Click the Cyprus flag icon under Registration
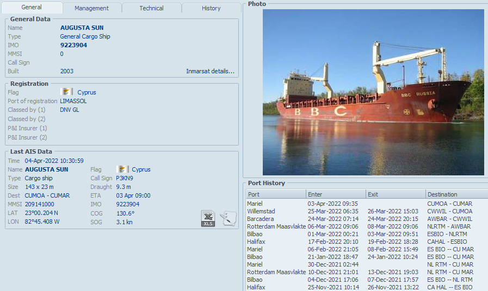 (66, 92)
